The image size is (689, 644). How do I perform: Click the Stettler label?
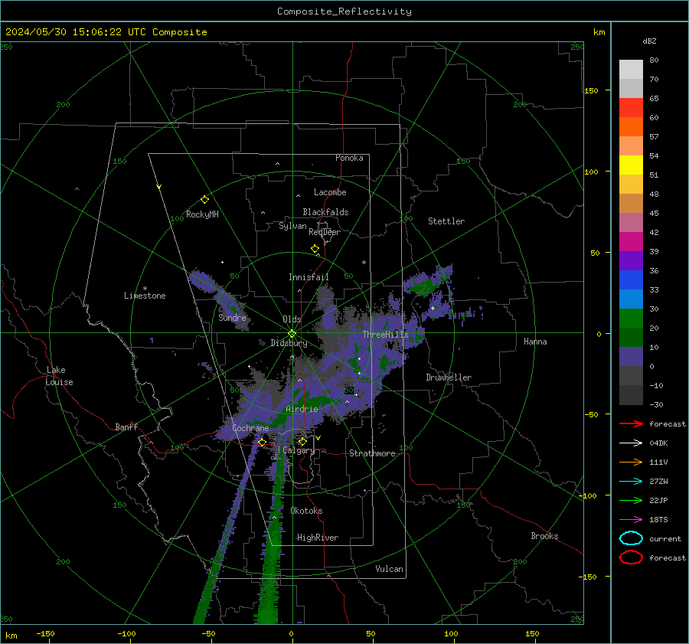pyautogui.click(x=446, y=221)
